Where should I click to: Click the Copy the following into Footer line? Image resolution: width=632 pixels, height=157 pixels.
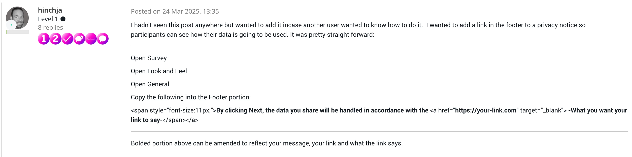(191, 97)
